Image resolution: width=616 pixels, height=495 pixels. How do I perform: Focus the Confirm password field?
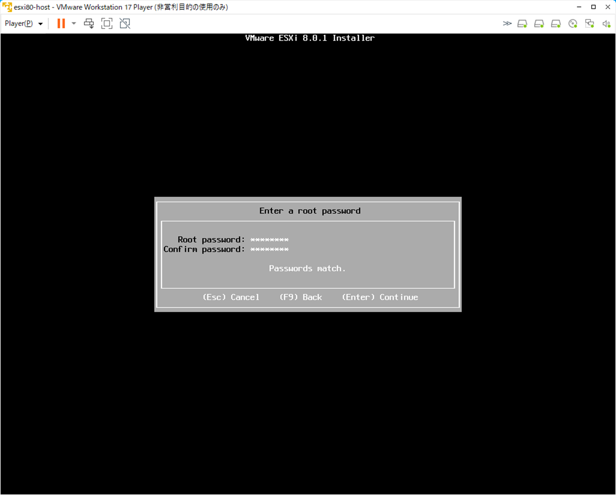[270, 249]
